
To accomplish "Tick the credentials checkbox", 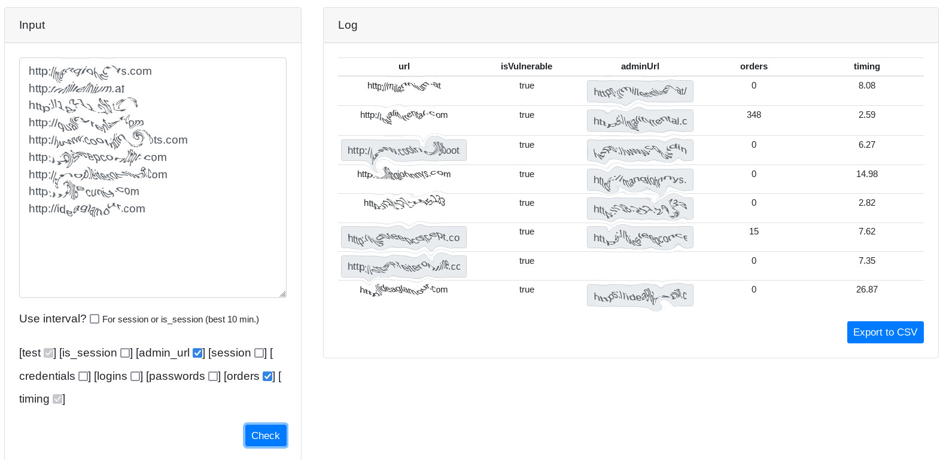I will coord(83,376).
